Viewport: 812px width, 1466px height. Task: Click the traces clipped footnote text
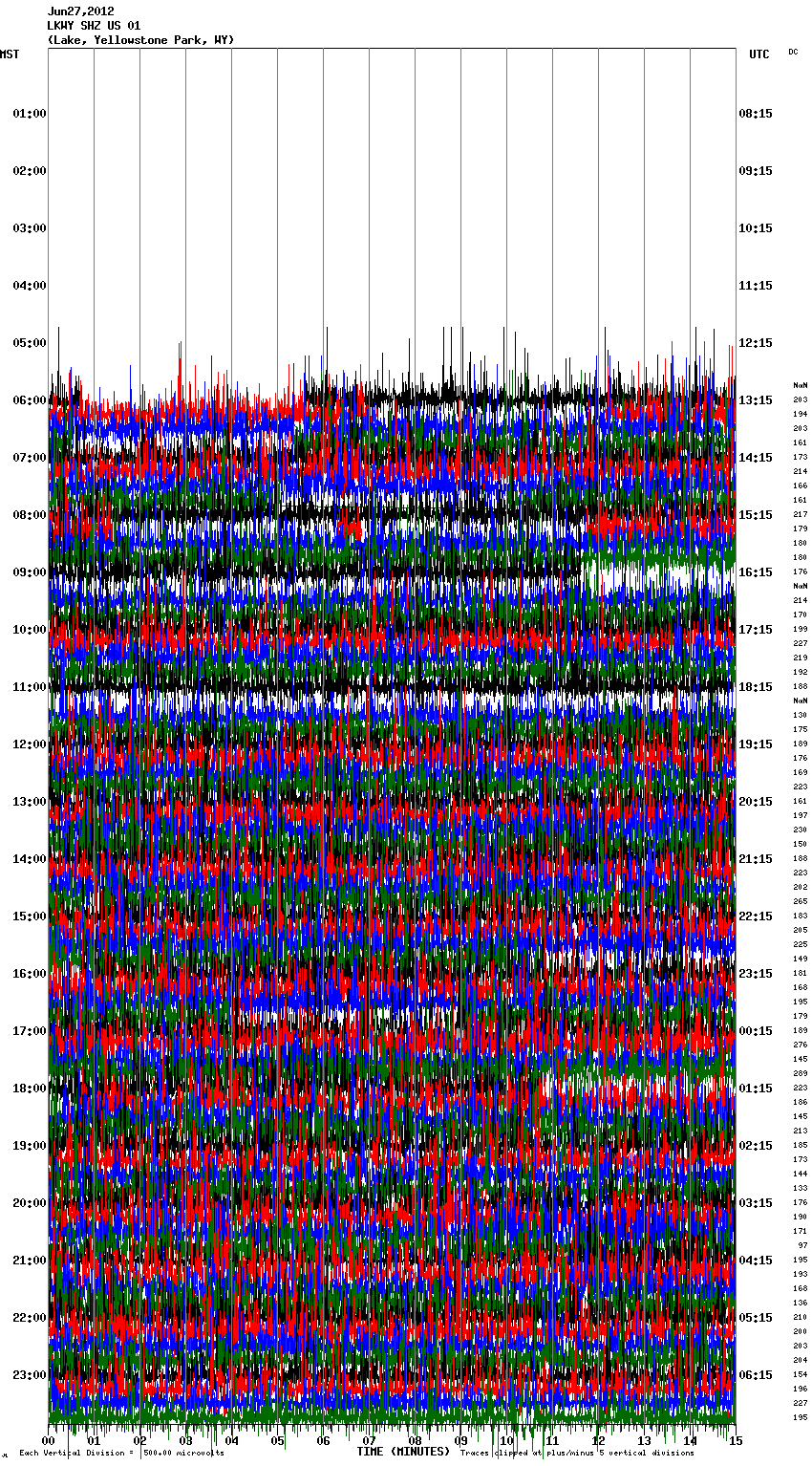pos(577,1454)
